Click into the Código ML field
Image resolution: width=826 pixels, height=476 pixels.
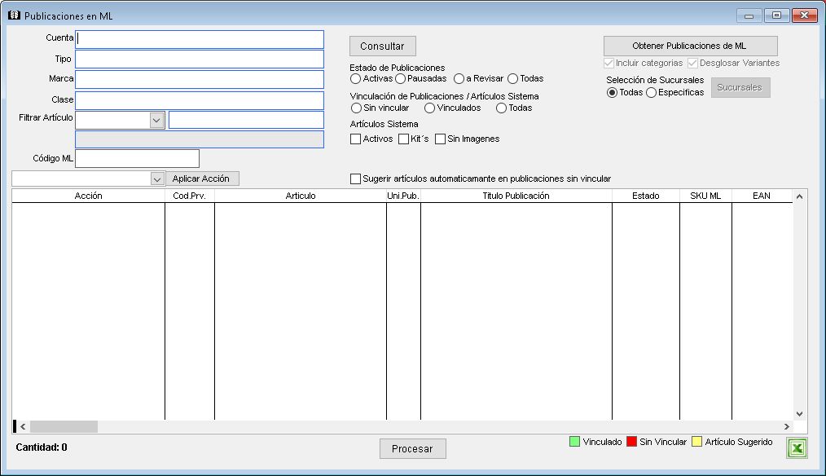[137, 158]
